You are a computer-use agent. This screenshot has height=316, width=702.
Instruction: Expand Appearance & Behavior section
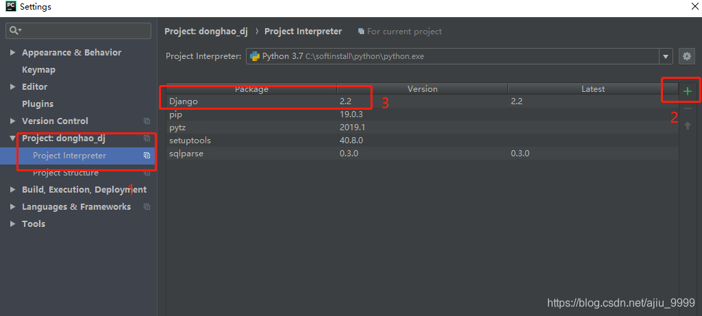coord(12,53)
